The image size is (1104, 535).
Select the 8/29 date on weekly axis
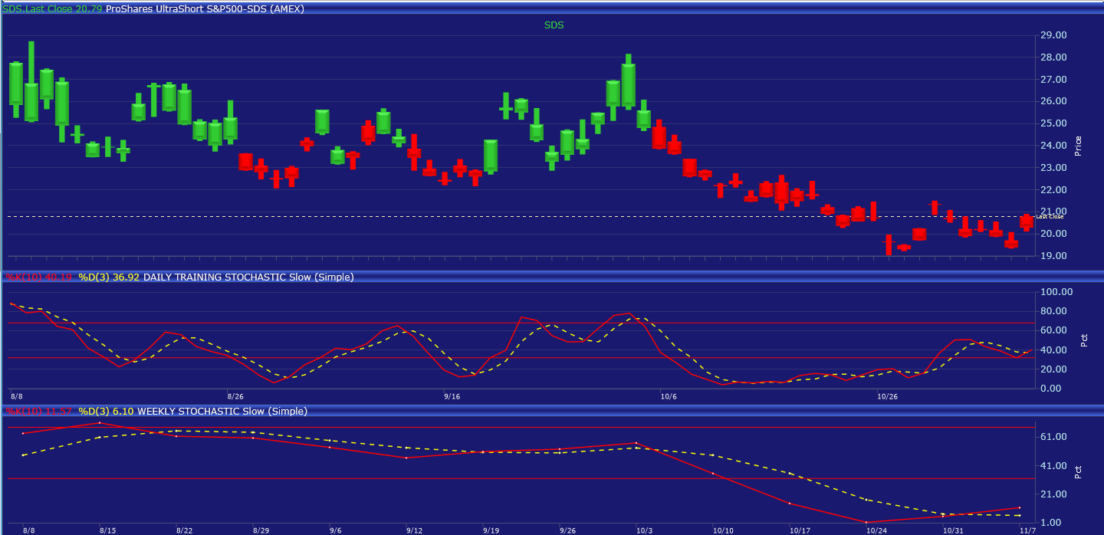261,530
